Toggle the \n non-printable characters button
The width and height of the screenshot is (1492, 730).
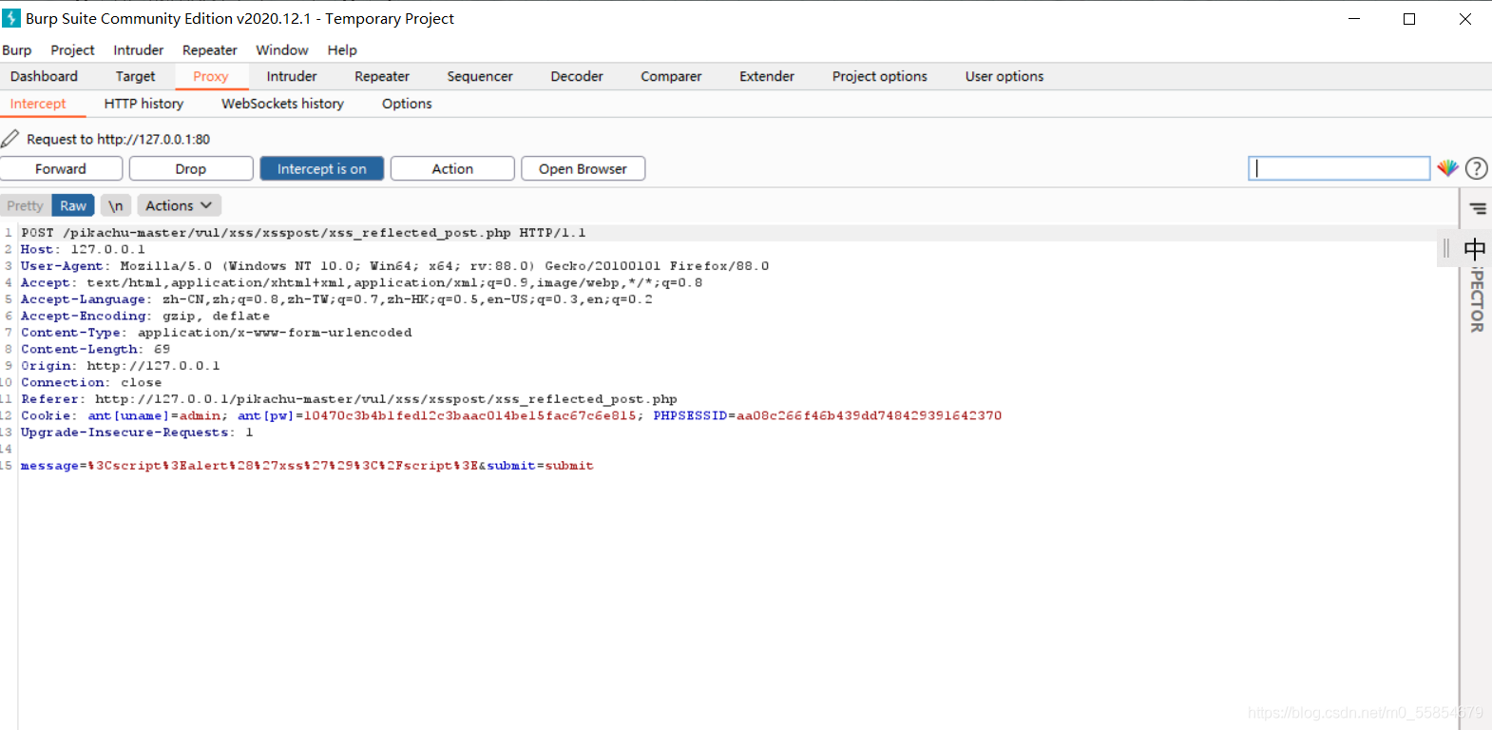[x=116, y=205]
